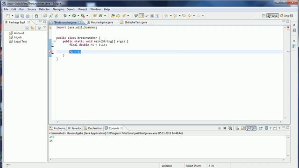
Task: Switch to the EinfacheTests.java editor tab
Action: pos(136,22)
